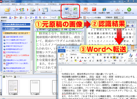
Task: Click the bulleted list icon in Word
Action: (105, 54)
